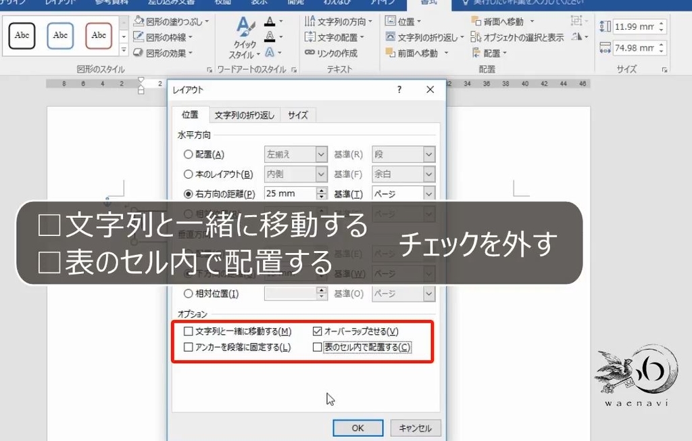Select the black outlined Abc shape style
The image size is (692, 441).
(22, 35)
